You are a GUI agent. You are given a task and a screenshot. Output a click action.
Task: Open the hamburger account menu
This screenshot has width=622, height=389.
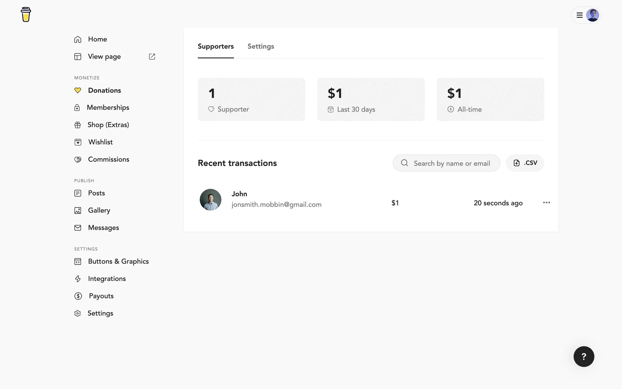click(580, 15)
